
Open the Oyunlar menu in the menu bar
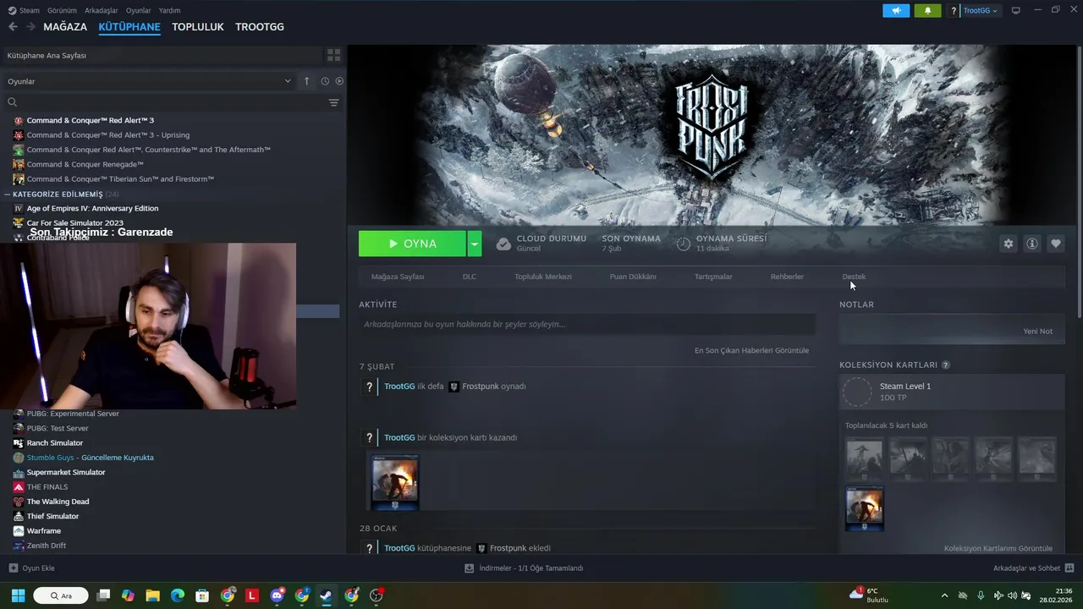click(x=139, y=10)
